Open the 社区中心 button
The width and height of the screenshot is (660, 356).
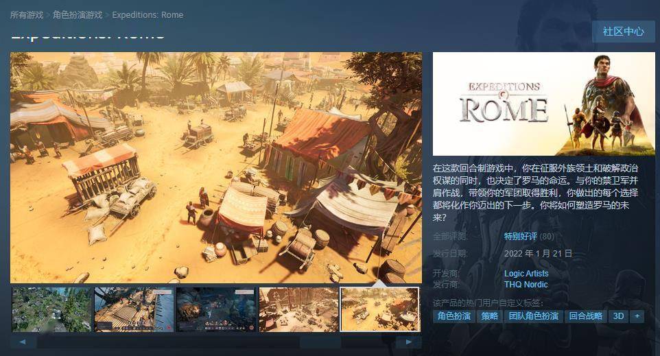click(x=623, y=32)
